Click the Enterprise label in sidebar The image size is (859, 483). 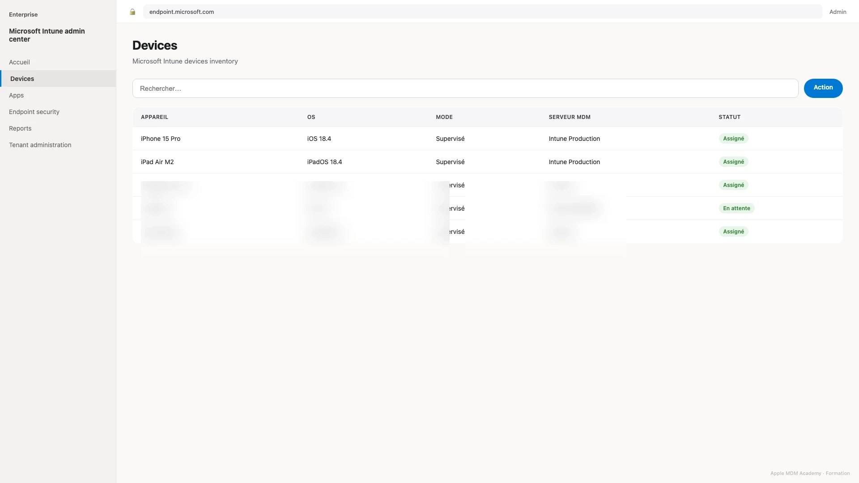pyautogui.click(x=23, y=15)
